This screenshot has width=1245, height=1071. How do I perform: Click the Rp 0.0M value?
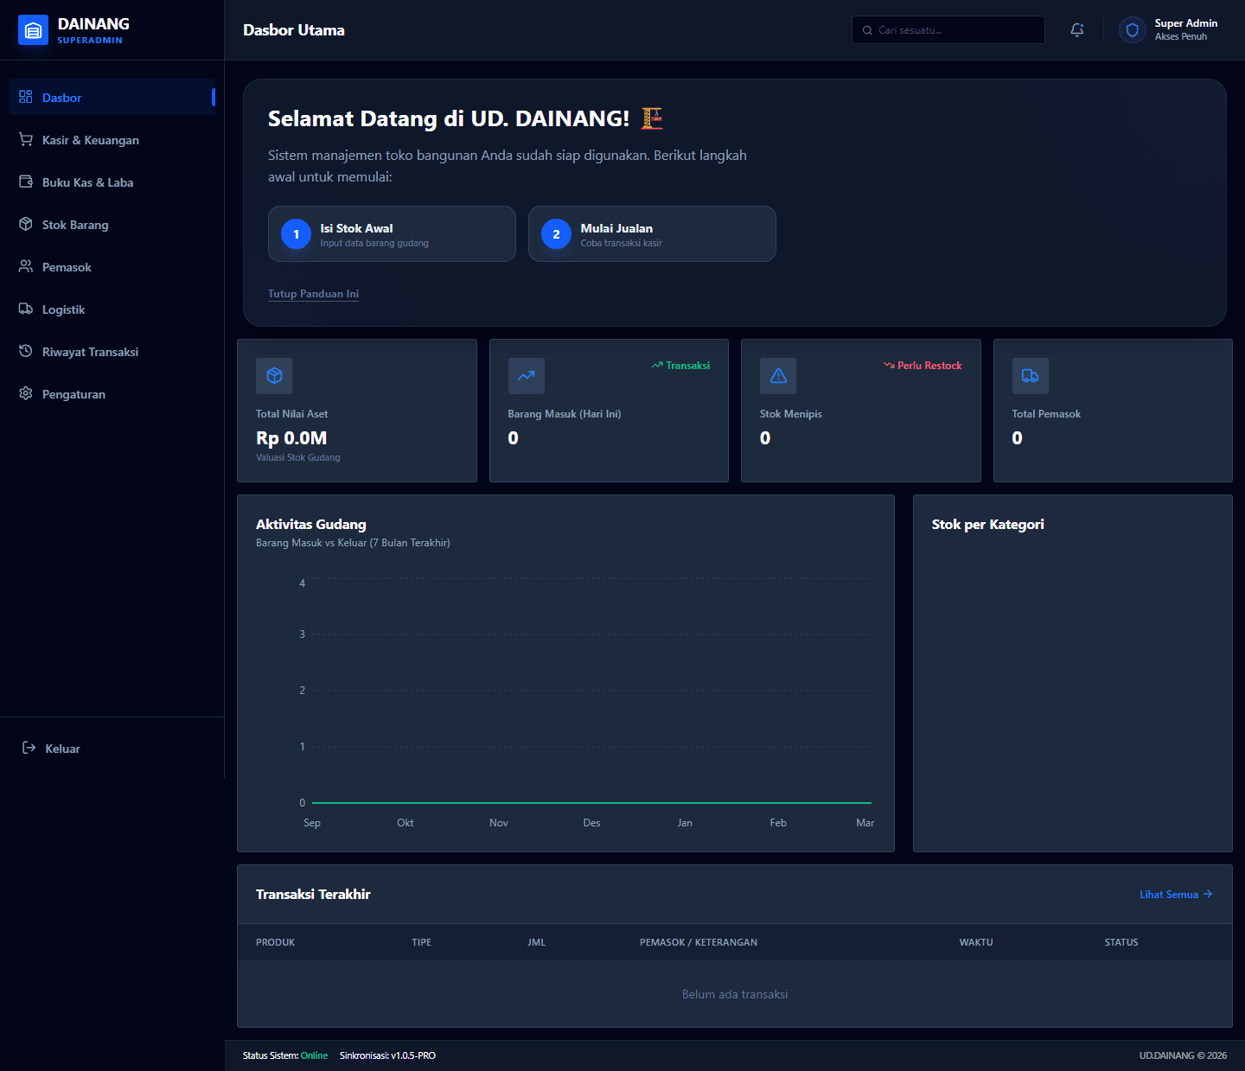tap(291, 438)
